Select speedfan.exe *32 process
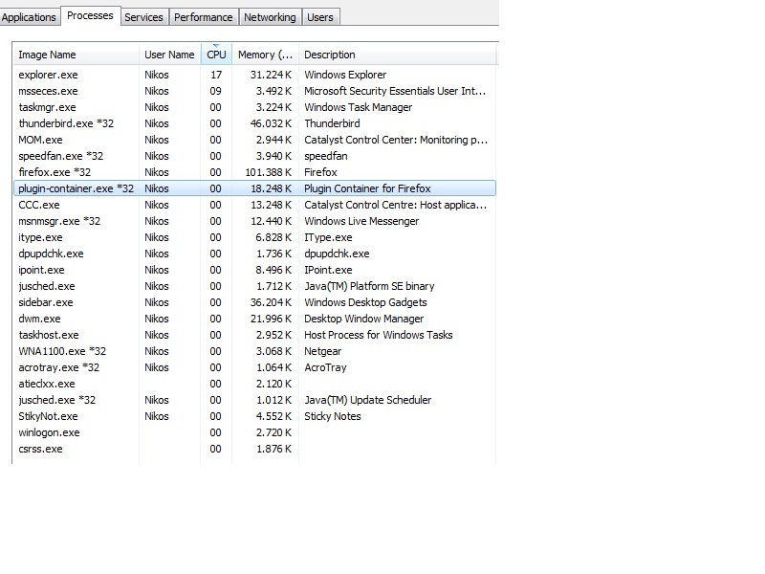This screenshot has width=765, height=574. coord(254,156)
